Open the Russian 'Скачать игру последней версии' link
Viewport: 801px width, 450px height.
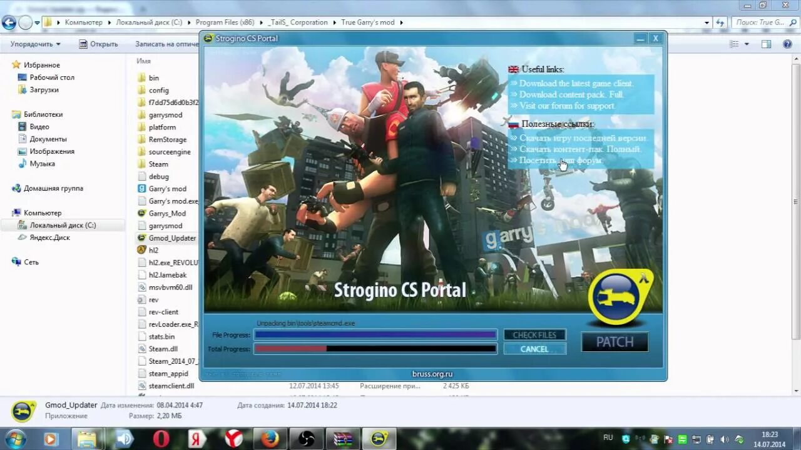click(x=583, y=138)
